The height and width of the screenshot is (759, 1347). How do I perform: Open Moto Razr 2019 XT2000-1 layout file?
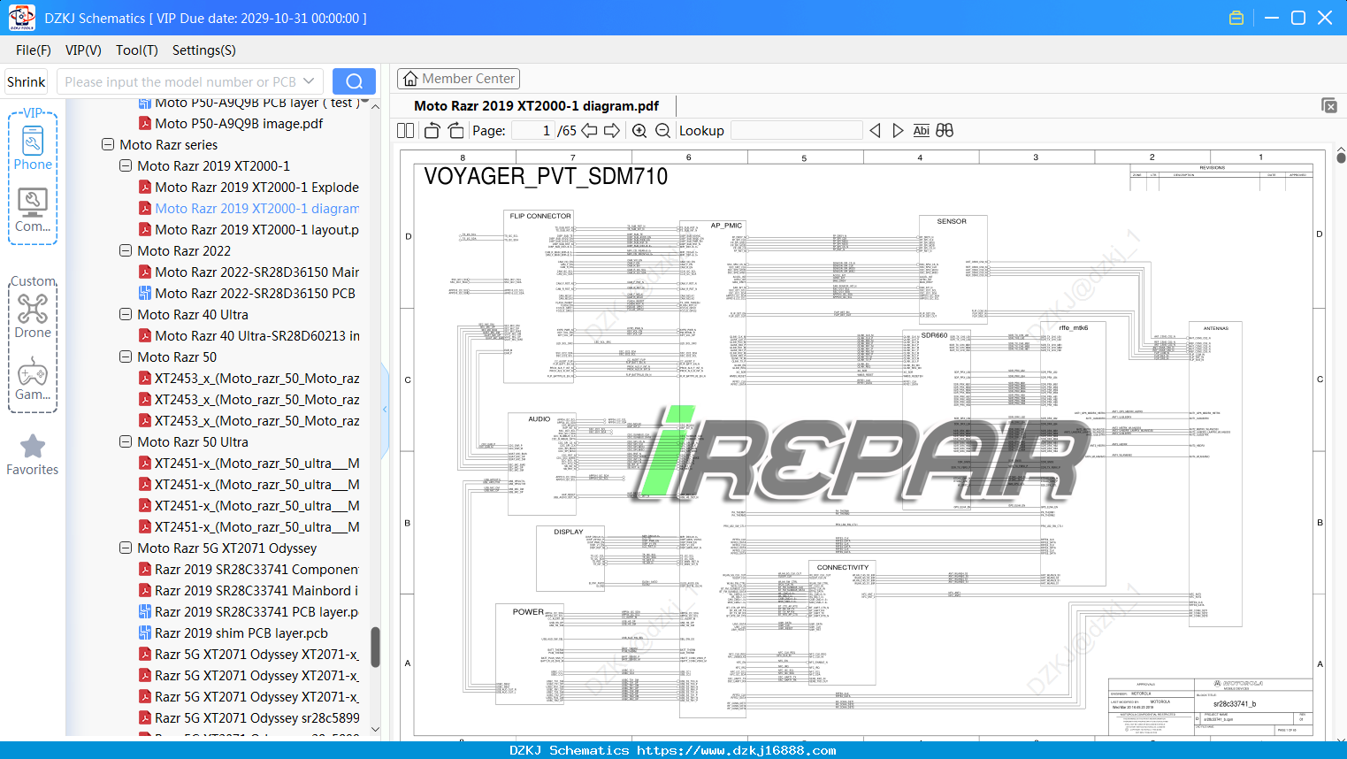click(249, 229)
